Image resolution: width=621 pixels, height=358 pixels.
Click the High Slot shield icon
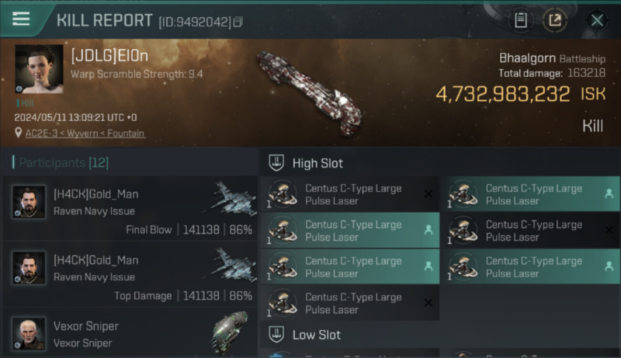pyautogui.click(x=276, y=163)
